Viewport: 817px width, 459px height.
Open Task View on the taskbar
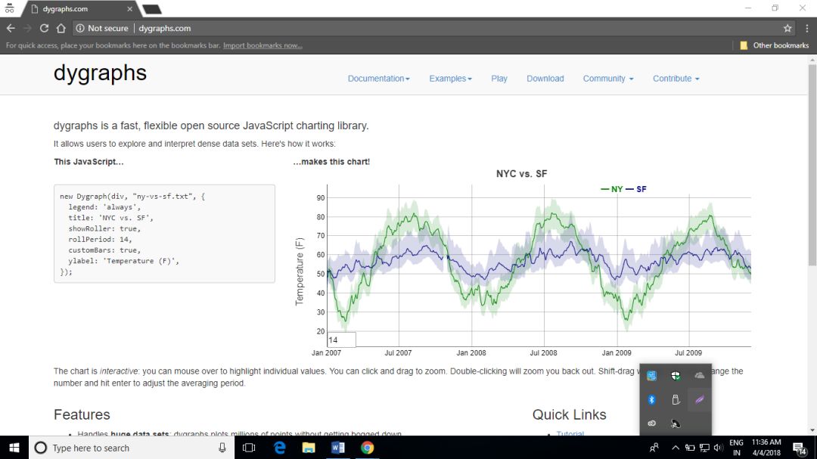point(249,448)
